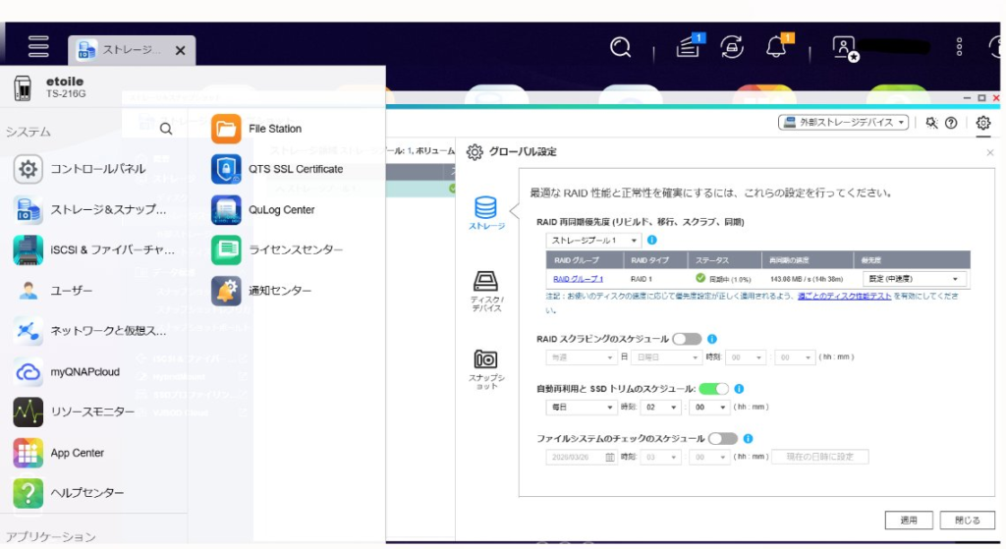This screenshot has width=1006, height=549.
Task: Click the RAID グループ 1 link
Action: tap(578, 279)
